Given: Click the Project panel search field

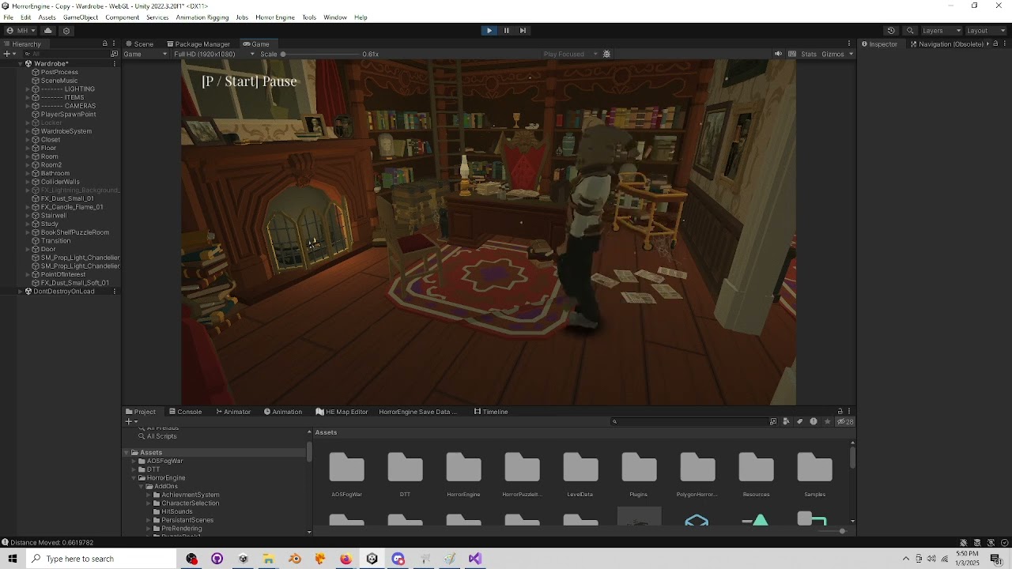Looking at the screenshot, I should [x=690, y=422].
